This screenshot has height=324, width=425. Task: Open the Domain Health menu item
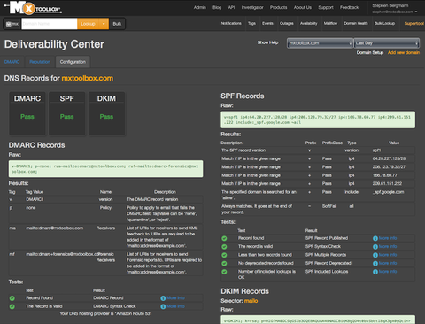tap(356, 23)
